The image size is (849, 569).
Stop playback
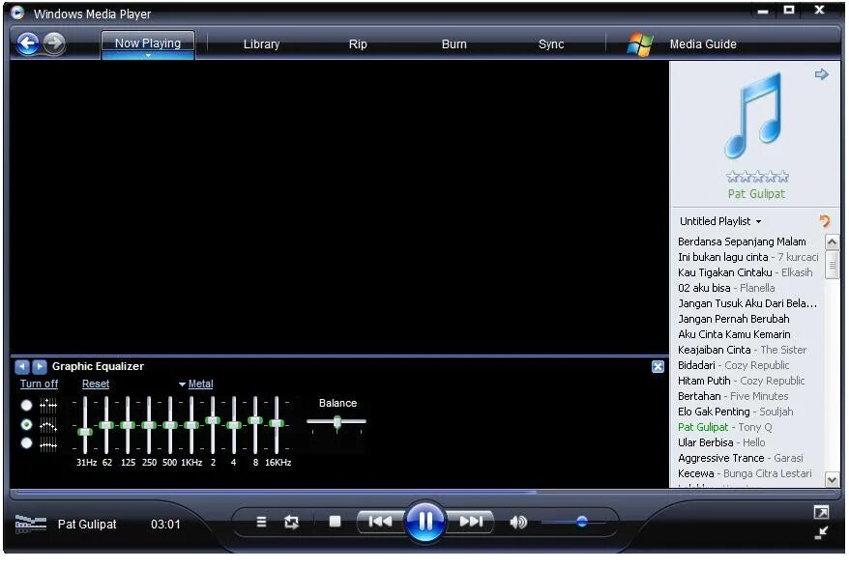point(335,522)
